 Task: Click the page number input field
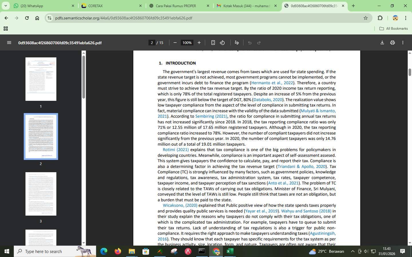coord(152,43)
